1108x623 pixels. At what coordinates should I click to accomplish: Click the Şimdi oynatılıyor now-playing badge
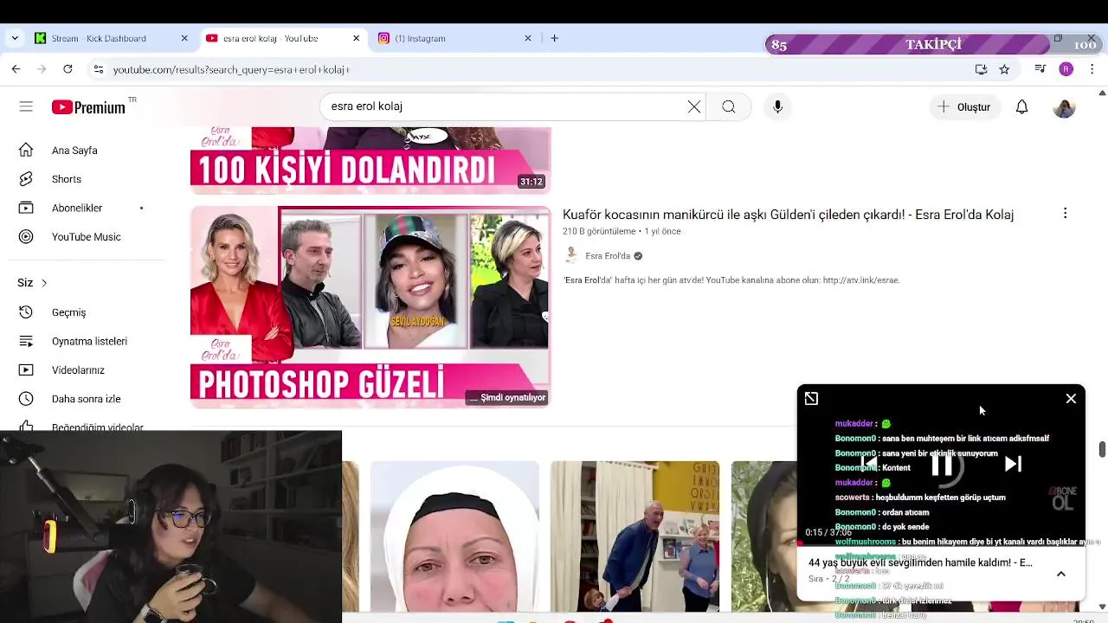pyautogui.click(x=507, y=398)
